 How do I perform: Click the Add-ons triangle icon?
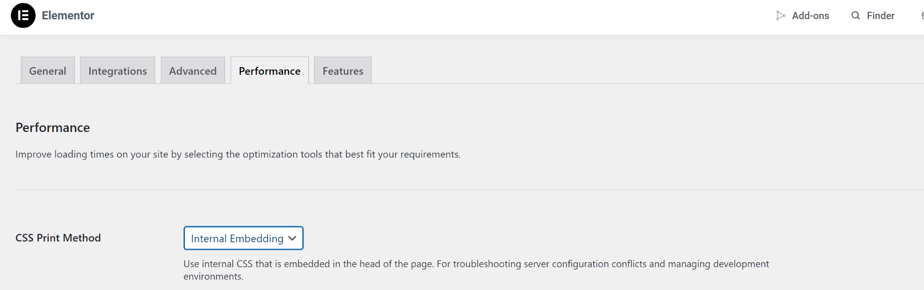coord(780,16)
